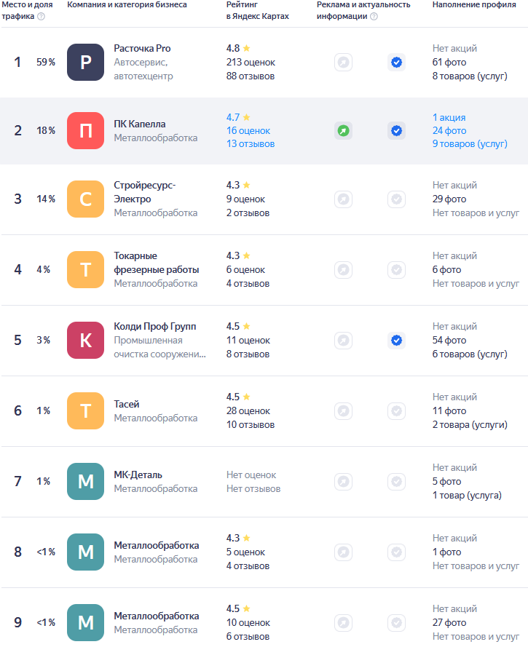Click the grey verification badge for Токарные фрезерные работы
Viewport: 528px width, 655px height.
point(396,269)
